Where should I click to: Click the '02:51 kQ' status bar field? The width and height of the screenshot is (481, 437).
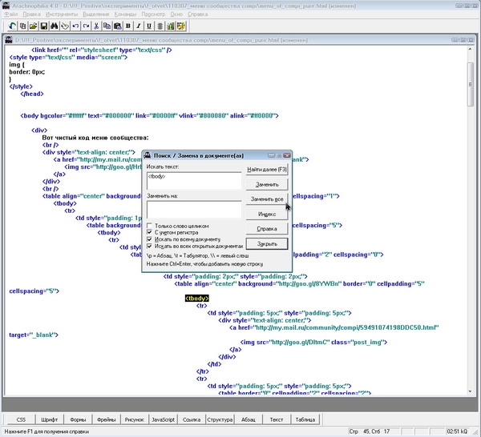pyautogui.click(x=457, y=431)
